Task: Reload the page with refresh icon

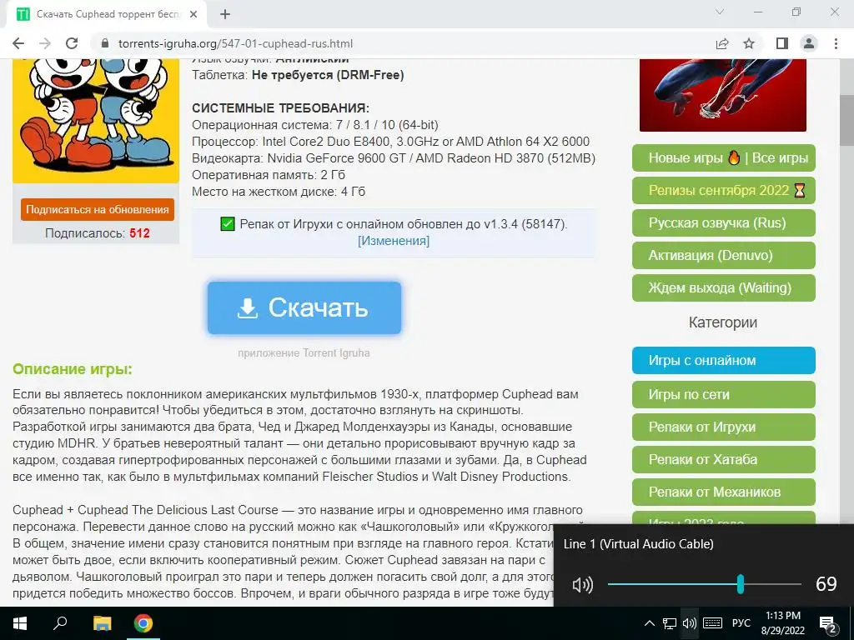Action: pyautogui.click(x=72, y=43)
